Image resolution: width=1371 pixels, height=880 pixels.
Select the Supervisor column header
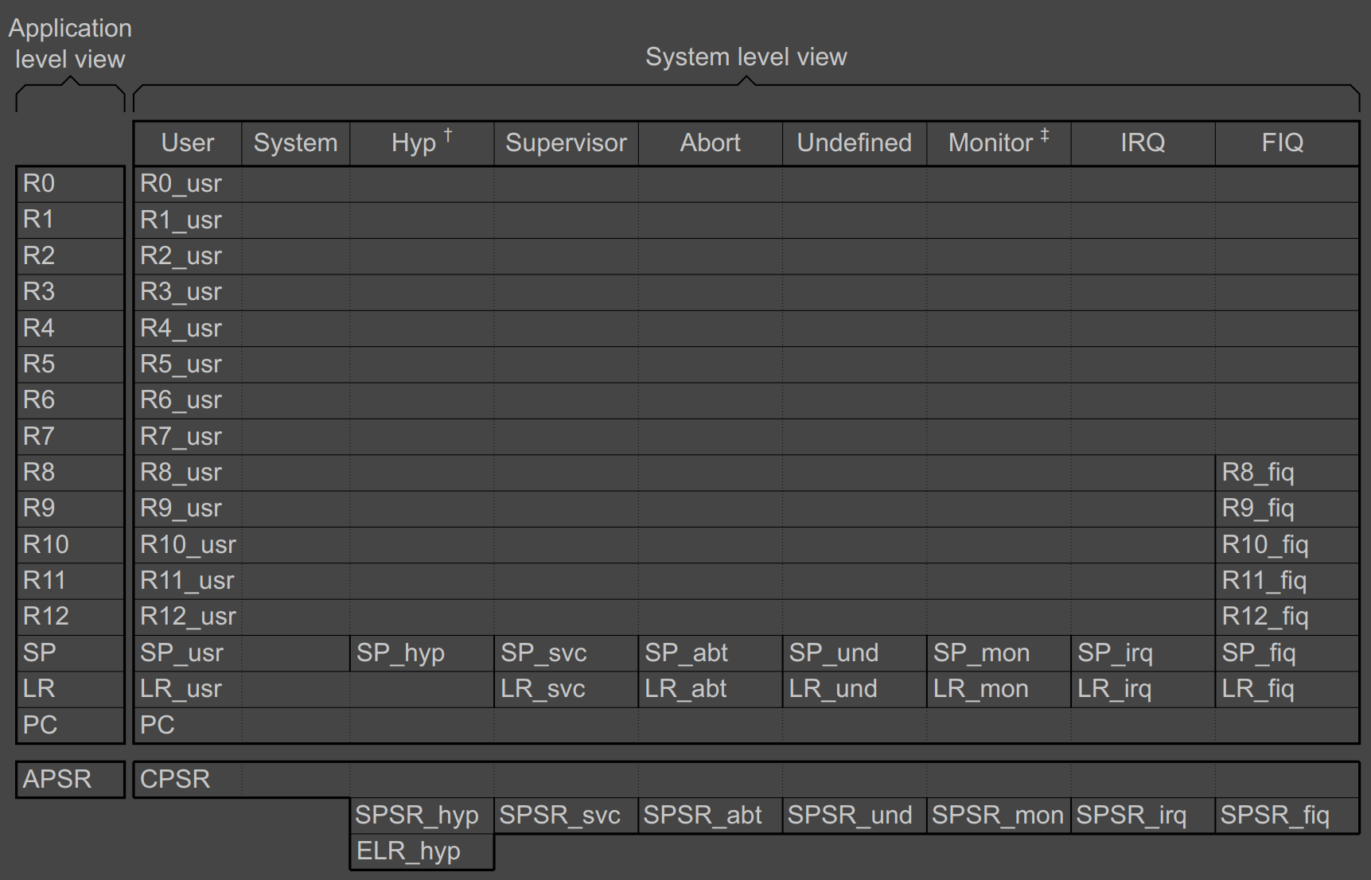pyautogui.click(x=566, y=143)
